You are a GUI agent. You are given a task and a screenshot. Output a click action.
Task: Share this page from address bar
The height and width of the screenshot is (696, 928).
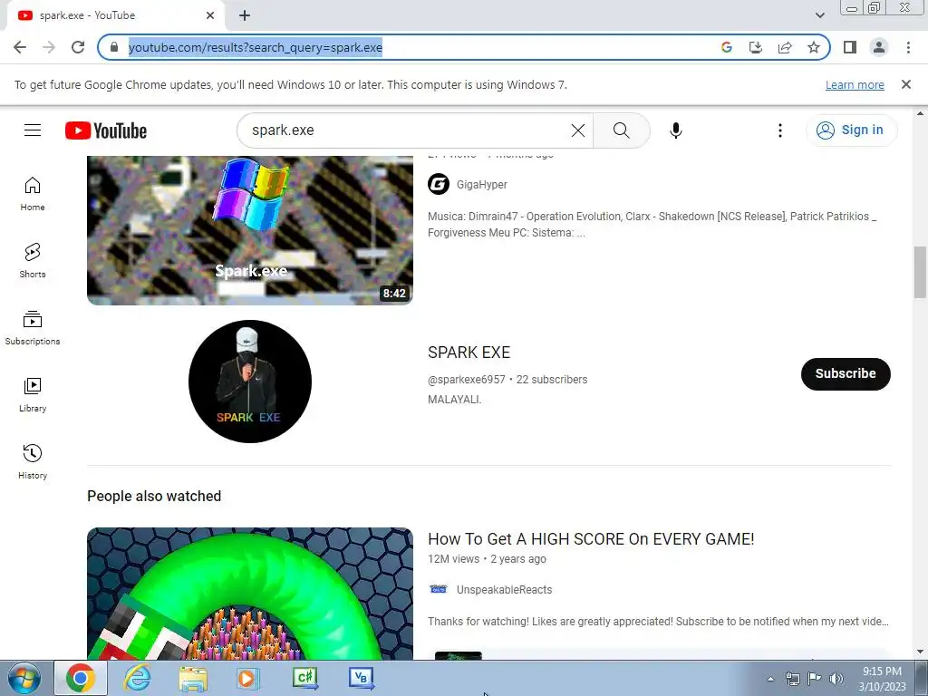point(785,47)
